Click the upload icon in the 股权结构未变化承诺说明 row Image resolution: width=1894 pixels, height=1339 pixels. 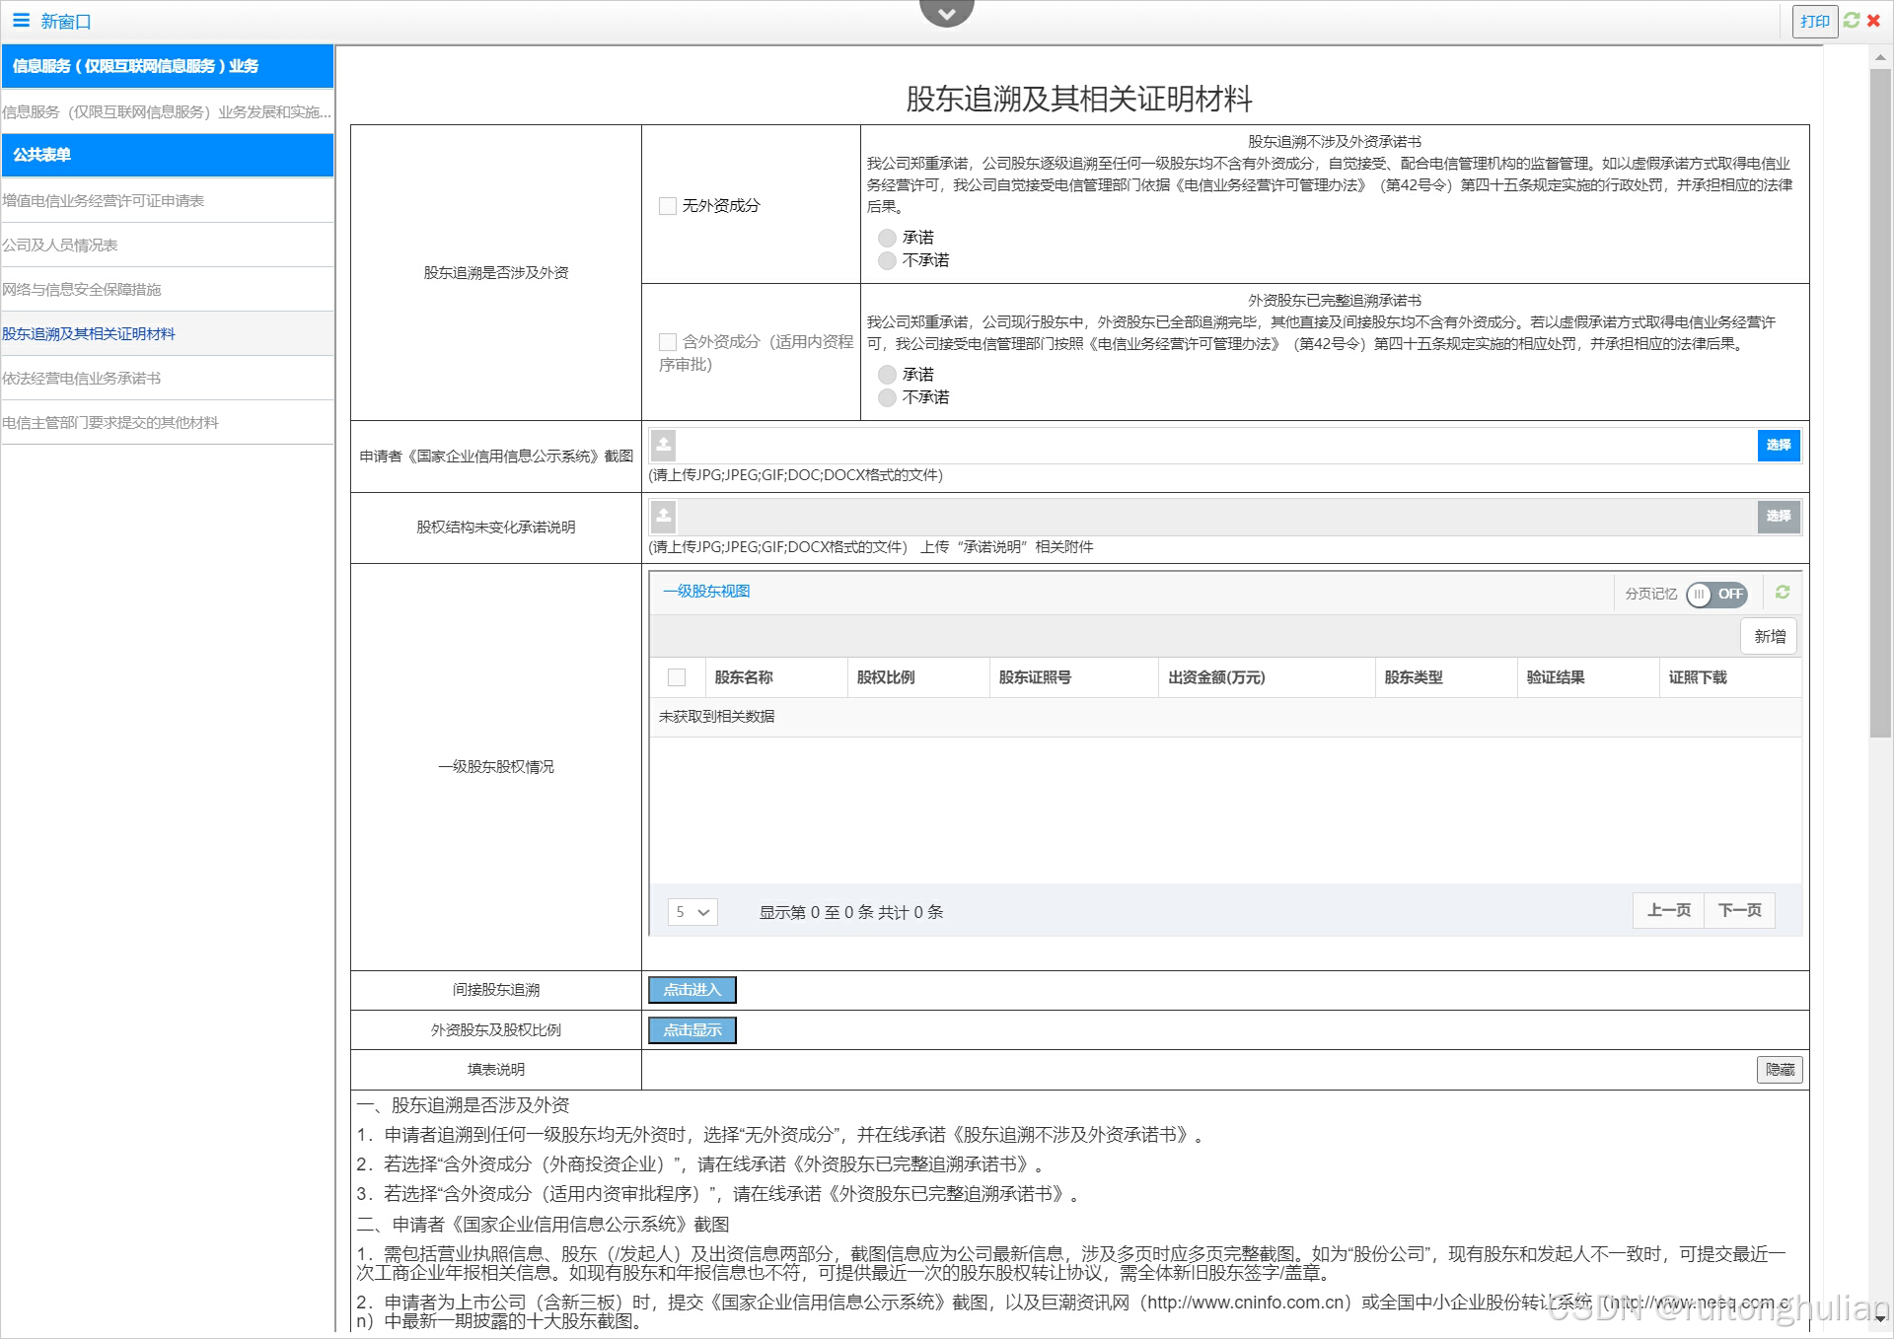point(664,516)
